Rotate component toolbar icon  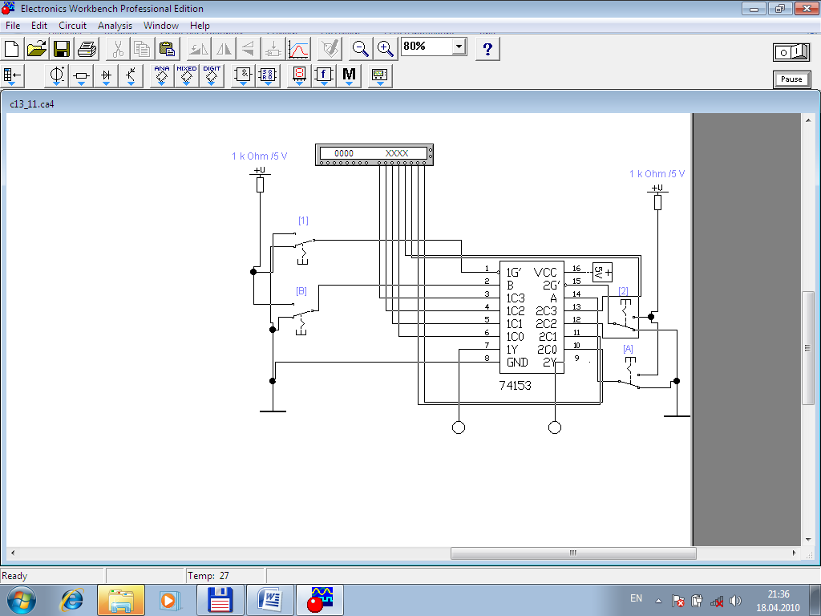click(199, 49)
